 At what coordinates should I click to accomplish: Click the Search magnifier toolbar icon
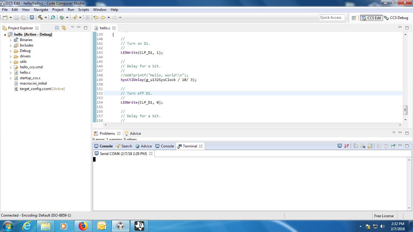click(x=53, y=18)
